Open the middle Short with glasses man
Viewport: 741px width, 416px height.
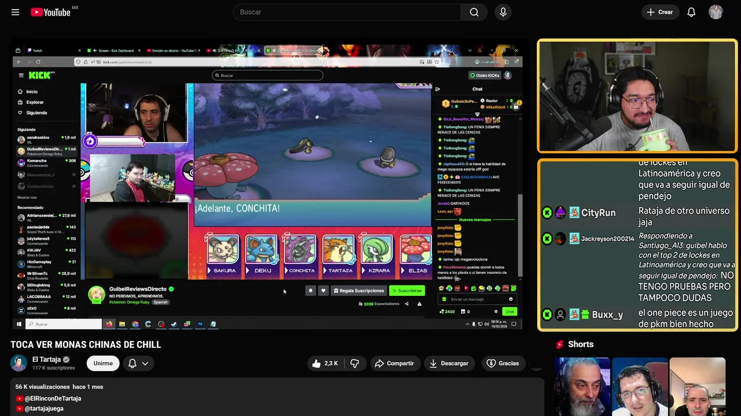pyautogui.click(x=640, y=387)
